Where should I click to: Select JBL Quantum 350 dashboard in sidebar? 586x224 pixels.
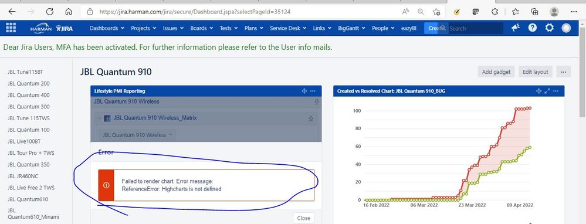pyautogui.click(x=28, y=165)
